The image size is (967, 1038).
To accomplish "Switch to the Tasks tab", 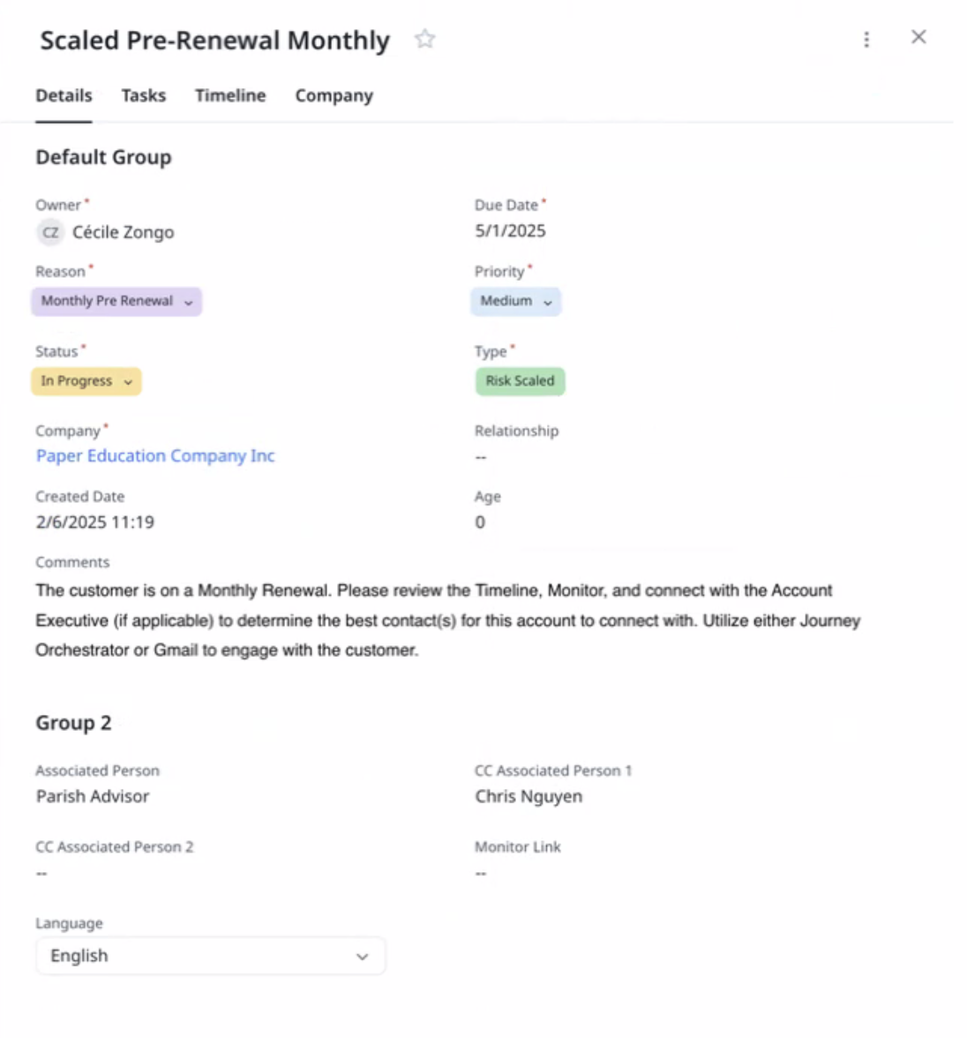I will pos(143,95).
